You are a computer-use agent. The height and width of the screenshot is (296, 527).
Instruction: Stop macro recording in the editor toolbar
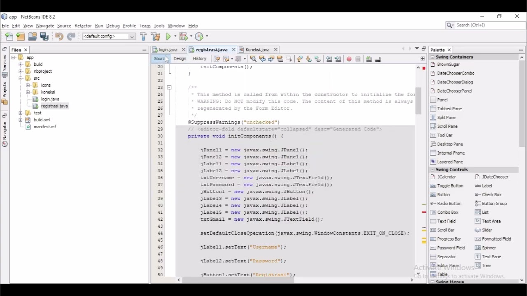pyautogui.click(x=359, y=59)
